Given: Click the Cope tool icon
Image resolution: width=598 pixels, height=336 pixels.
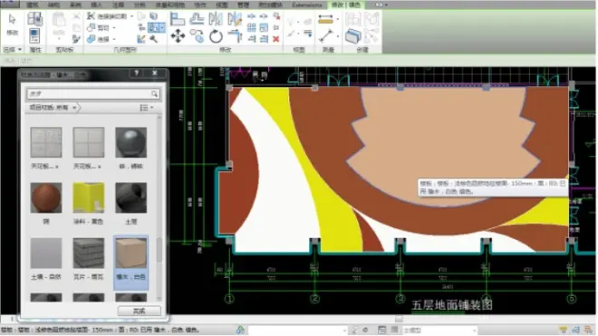Looking at the screenshot, I should [x=91, y=16].
